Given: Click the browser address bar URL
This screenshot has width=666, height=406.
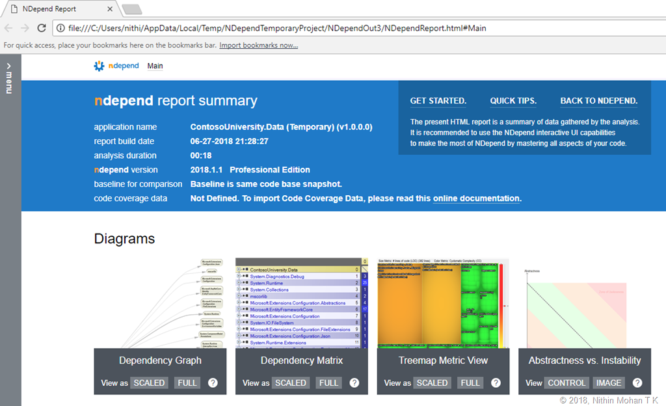Looking at the screenshot, I should pos(277,28).
